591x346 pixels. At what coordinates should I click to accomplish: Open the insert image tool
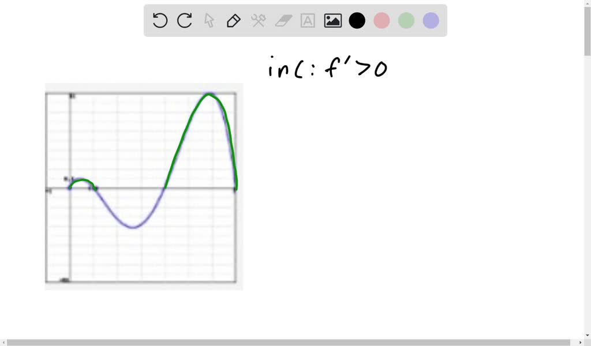332,21
